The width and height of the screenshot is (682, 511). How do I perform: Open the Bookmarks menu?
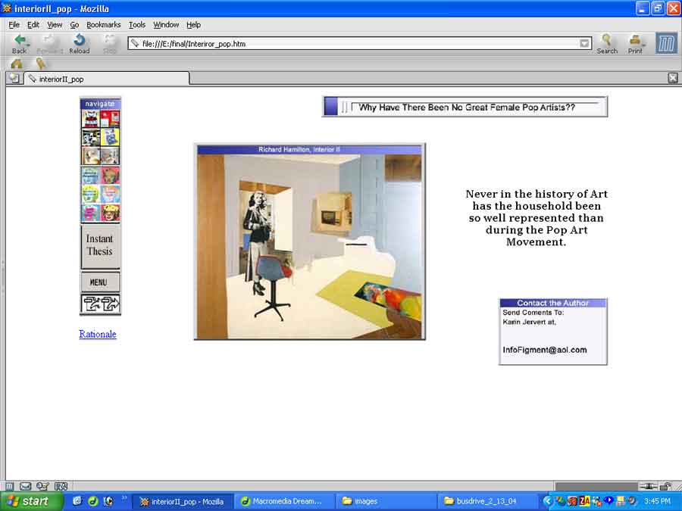(103, 25)
